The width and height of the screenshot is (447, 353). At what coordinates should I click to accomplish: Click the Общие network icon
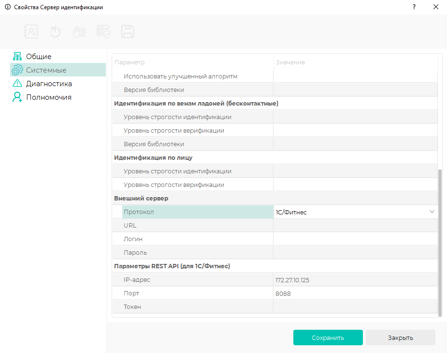(x=17, y=56)
